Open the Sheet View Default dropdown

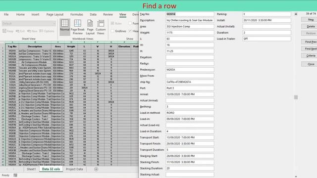pyautogui.click(x=29, y=23)
